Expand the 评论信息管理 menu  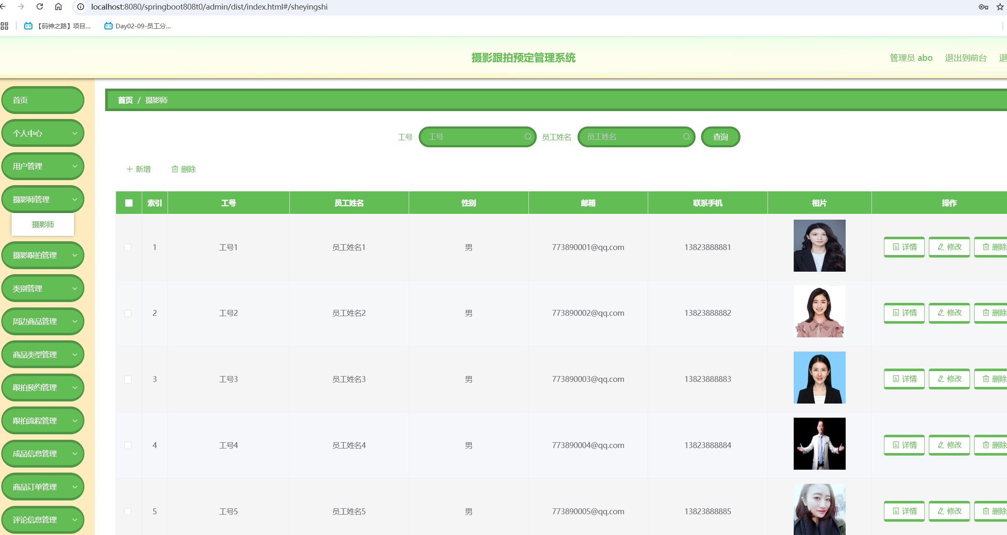(43, 520)
